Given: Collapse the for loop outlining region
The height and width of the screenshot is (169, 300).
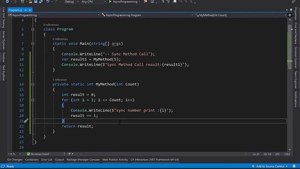Looking at the screenshot, I should tap(33, 100).
